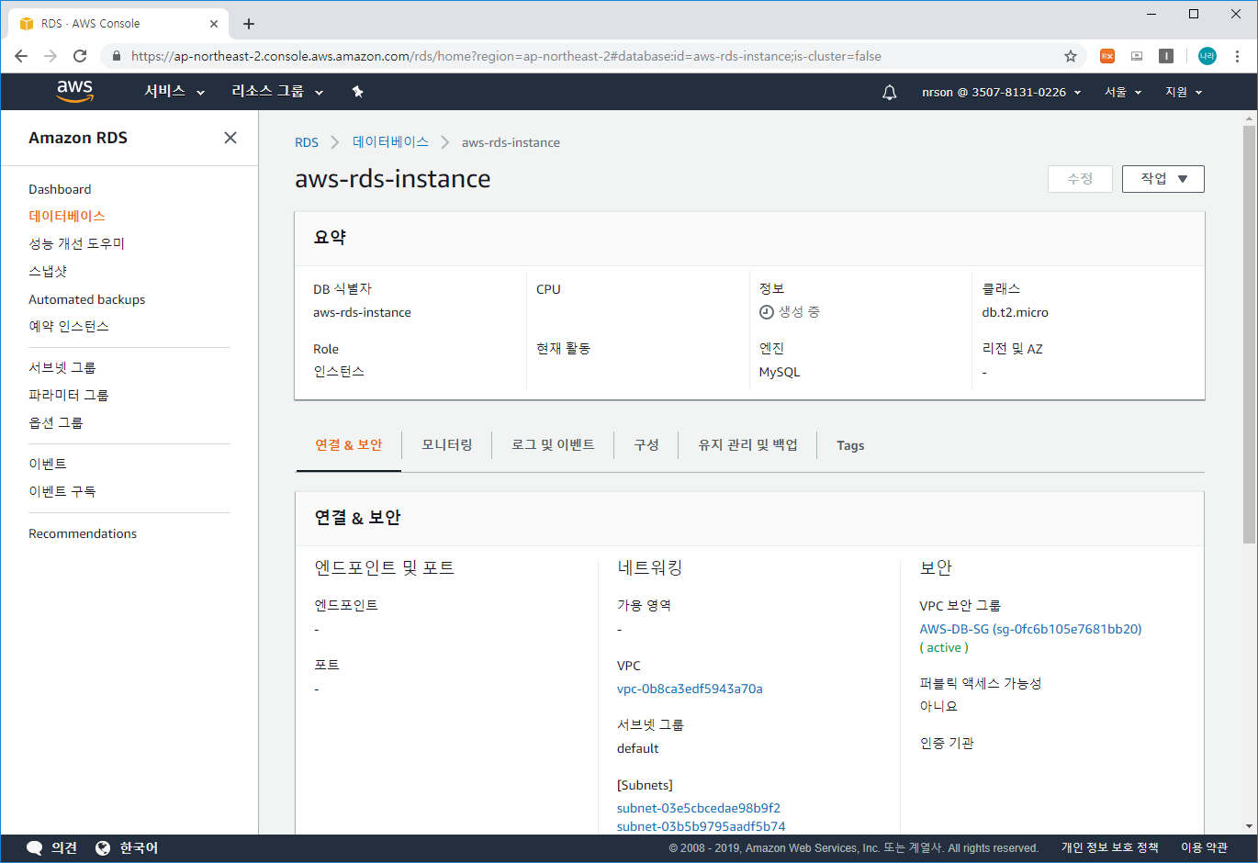The width and height of the screenshot is (1258, 863).
Task: Open the AWS-DB-SG security group link
Action: (1030, 629)
